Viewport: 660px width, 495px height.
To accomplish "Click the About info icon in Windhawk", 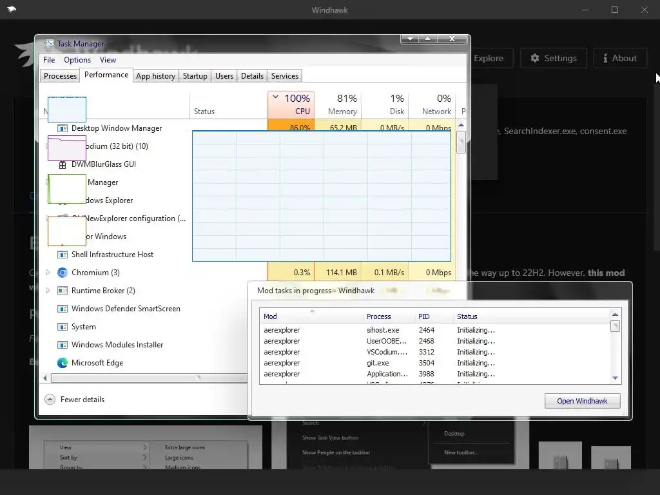I will [x=605, y=58].
